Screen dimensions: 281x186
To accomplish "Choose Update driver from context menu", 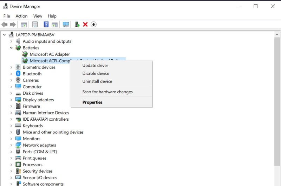I will (x=111, y=66).
